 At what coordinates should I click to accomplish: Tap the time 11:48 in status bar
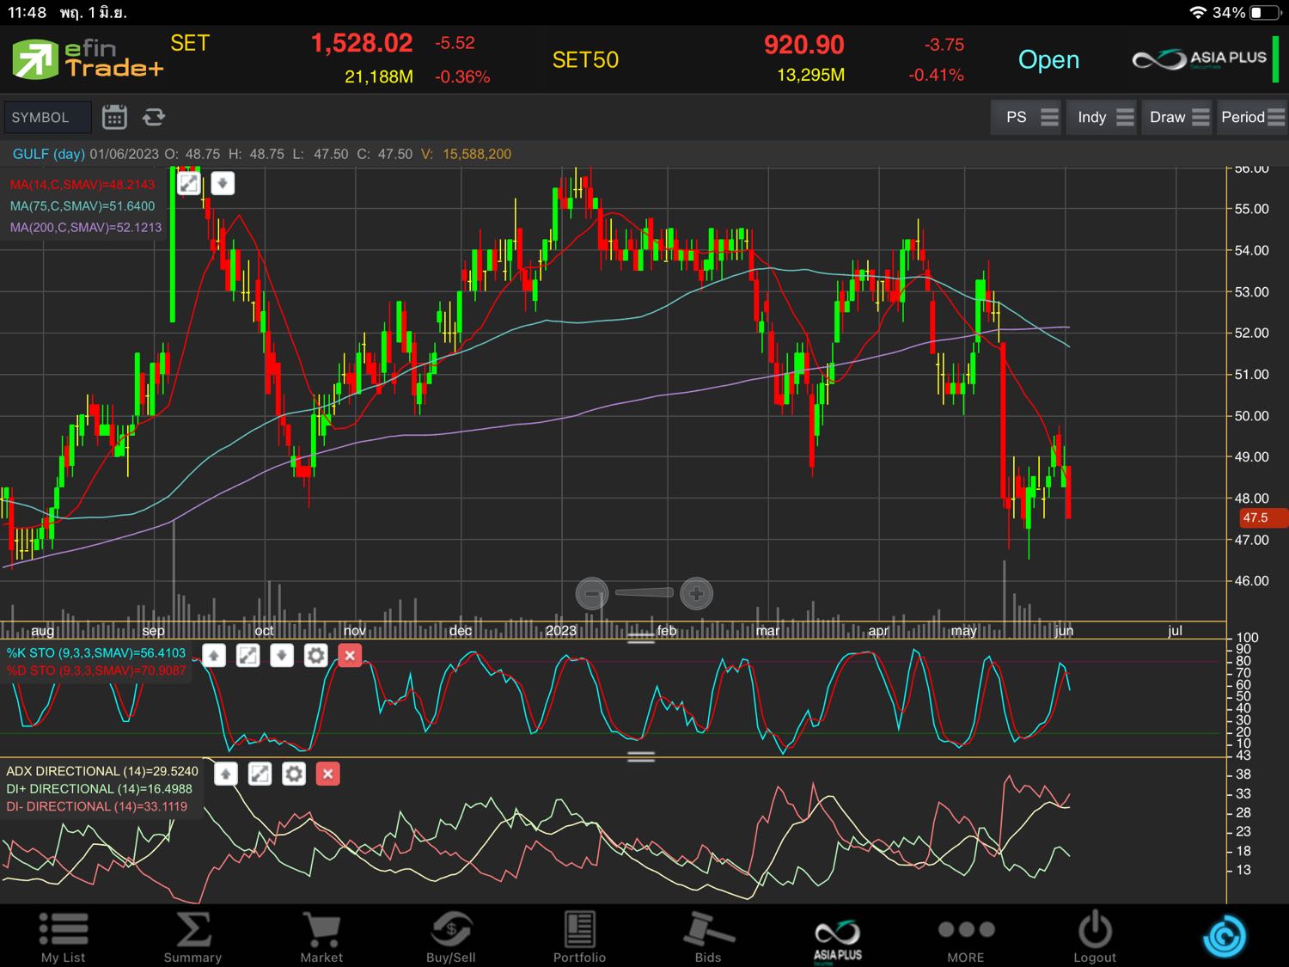pyautogui.click(x=28, y=13)
